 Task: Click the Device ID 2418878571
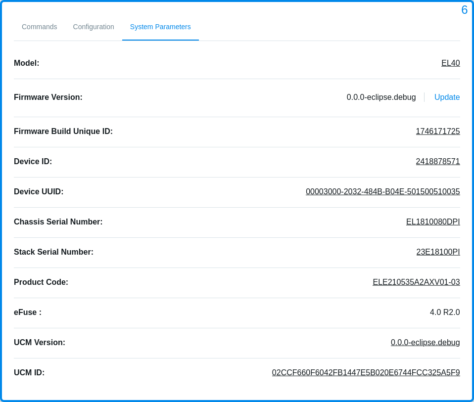tap(437, 161)
